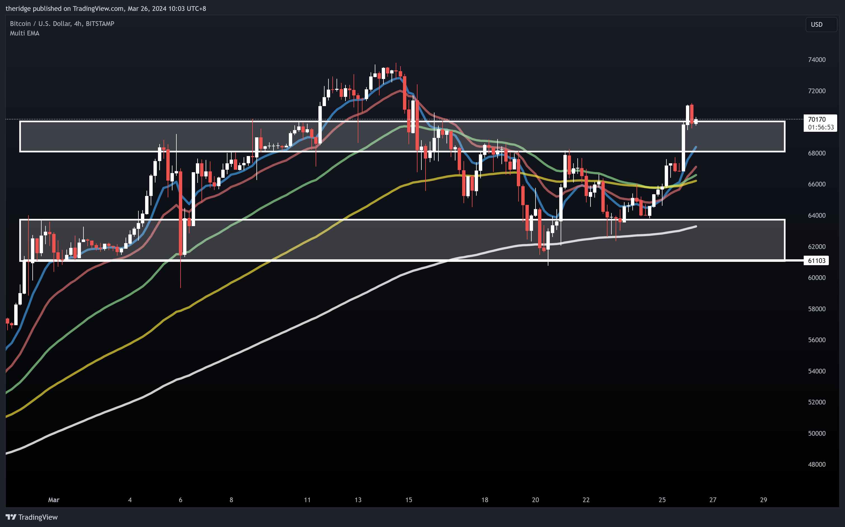Click the current price label 70170

pyautogui.click(x=817, y=119)
